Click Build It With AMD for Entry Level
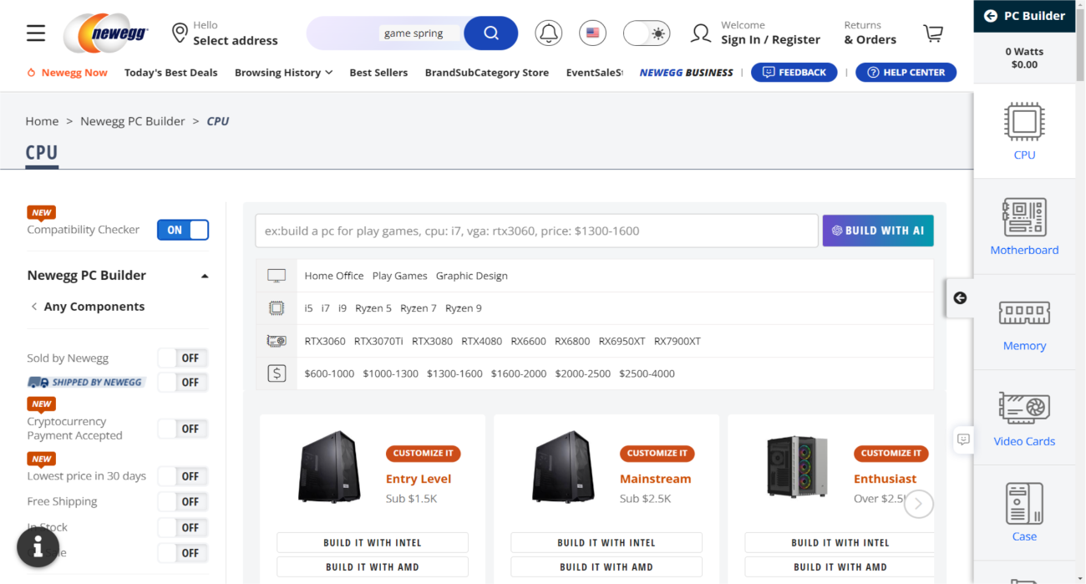The image size is (1086, 584). click(x=373, y=567)
